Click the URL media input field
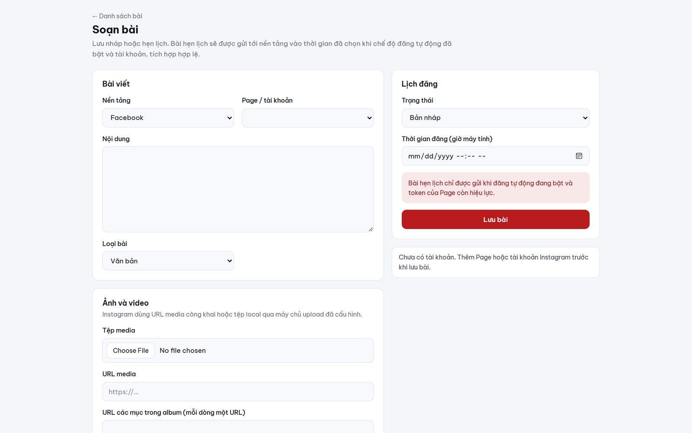The height and width of the screenshot is (433, 692). coord(238,391)
